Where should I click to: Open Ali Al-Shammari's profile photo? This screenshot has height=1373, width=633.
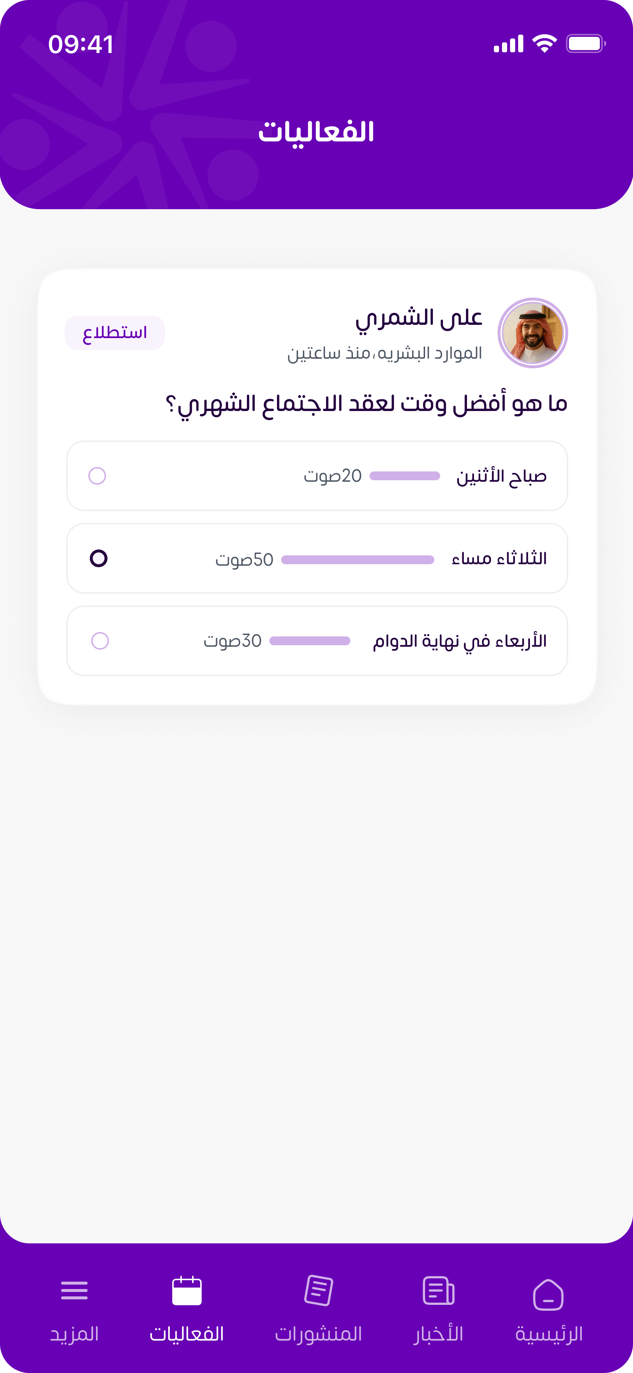533,333
